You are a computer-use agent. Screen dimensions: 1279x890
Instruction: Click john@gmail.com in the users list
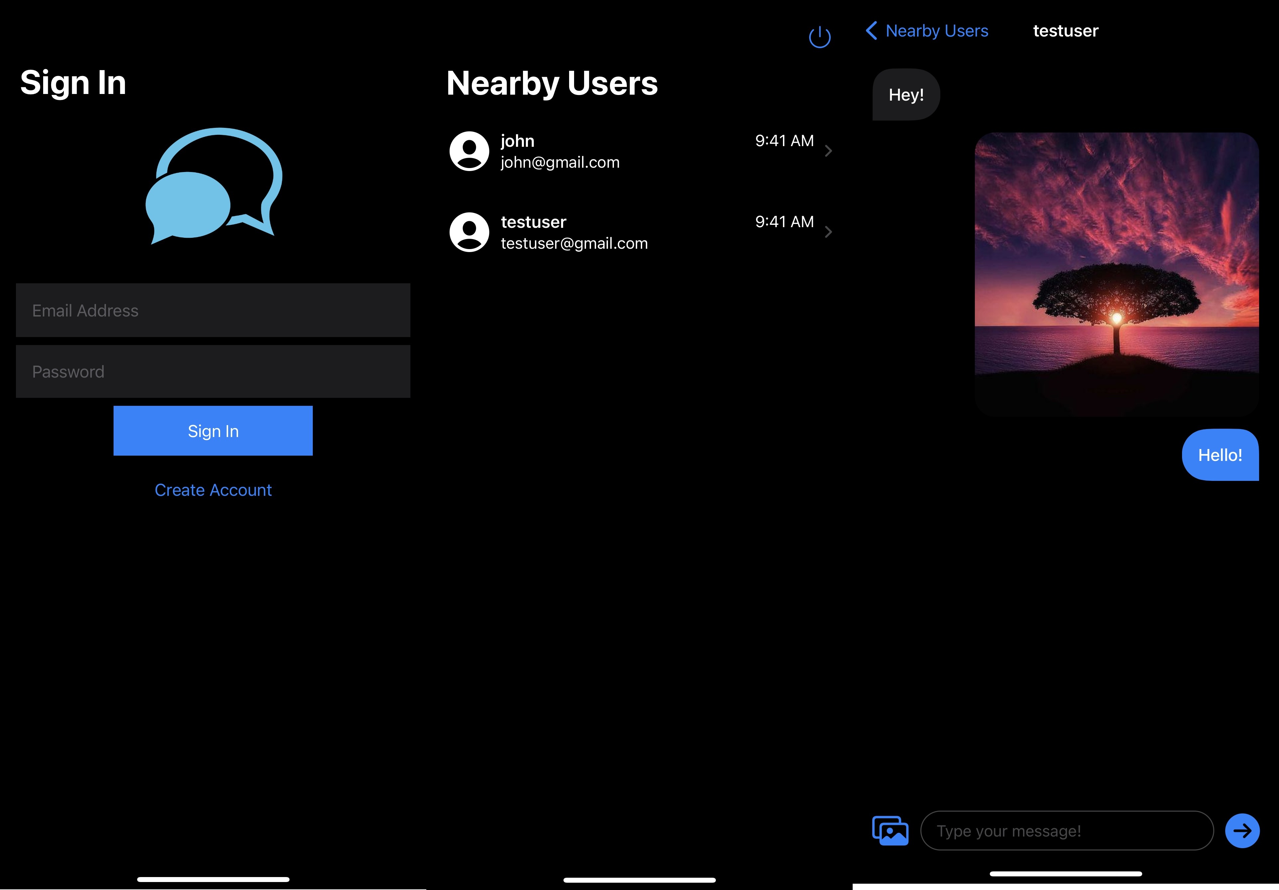(x=560, y=162)
